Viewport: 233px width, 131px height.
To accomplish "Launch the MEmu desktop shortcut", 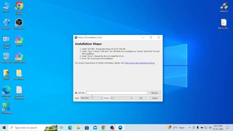I will point(19,41).
